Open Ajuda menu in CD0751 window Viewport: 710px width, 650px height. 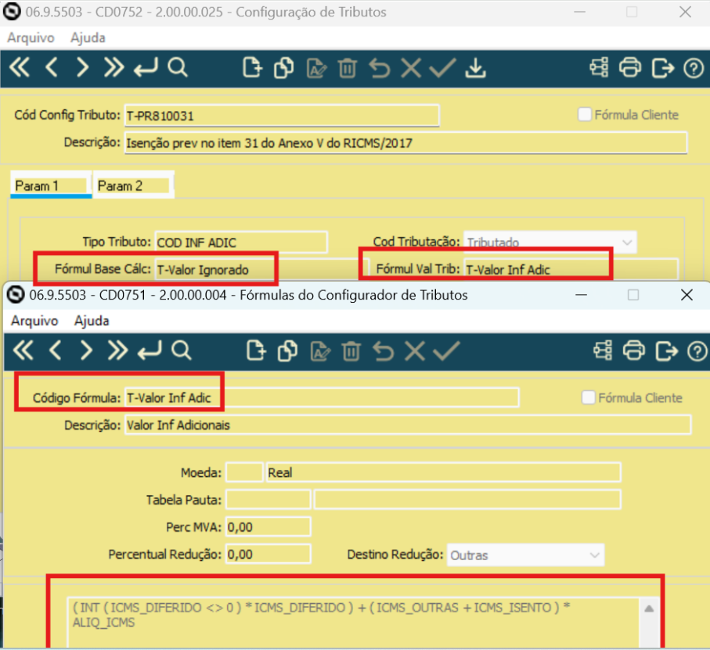pyautogui.click(x=92, y=321)
